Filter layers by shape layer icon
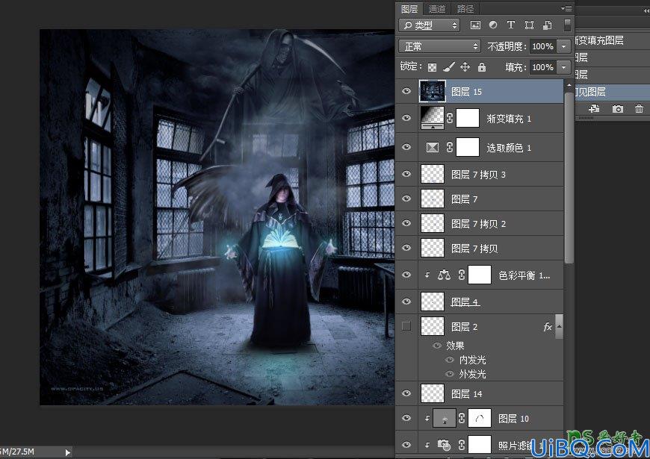This screenshot has width=650, height=459. pos(529,25)
